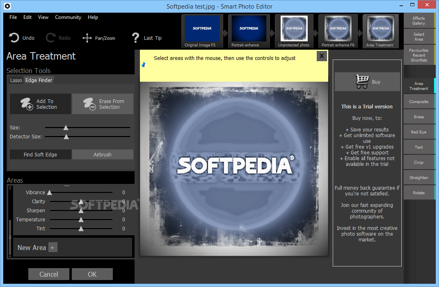Click the New Area plus icon

click(x=53, y=248)
